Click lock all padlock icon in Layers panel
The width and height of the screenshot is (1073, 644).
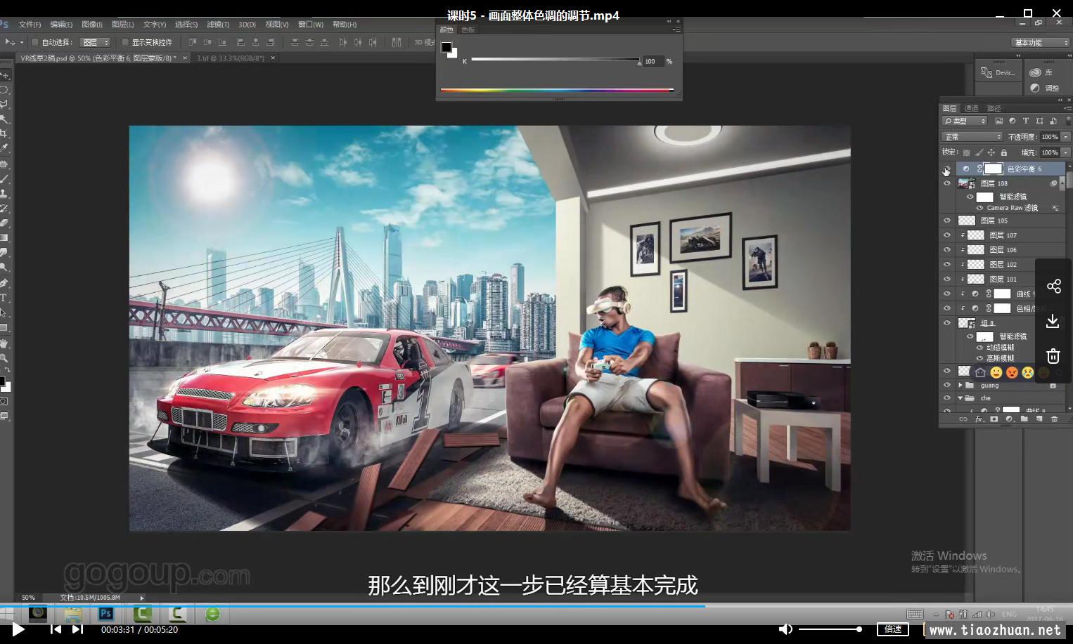(1004, 152)
